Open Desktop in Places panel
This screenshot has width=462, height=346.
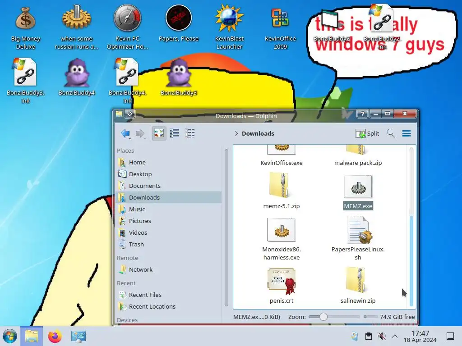pyautogui.click(x=169, y=174)
